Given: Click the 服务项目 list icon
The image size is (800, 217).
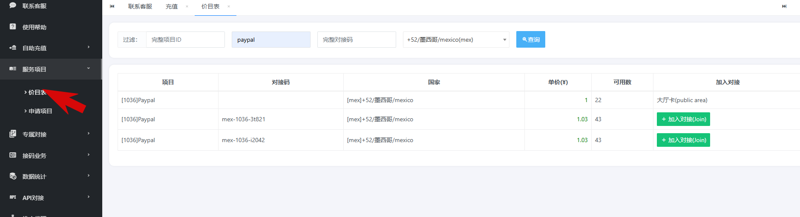Looking at the screenshot, I should coord(13,69).
